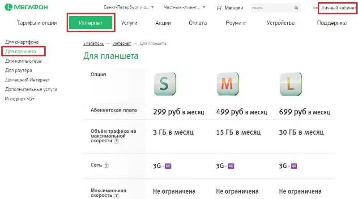358x199 pixels.
Task: Open the Интернет menu tab
Action: pyautogui.click(x=90, y=23)
